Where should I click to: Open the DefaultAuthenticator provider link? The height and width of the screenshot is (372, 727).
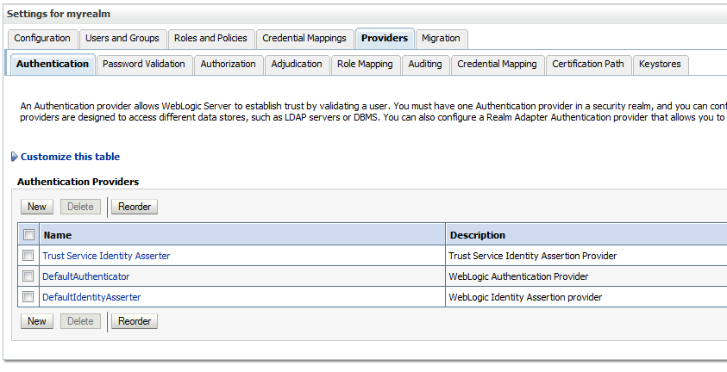click(85, 276)
